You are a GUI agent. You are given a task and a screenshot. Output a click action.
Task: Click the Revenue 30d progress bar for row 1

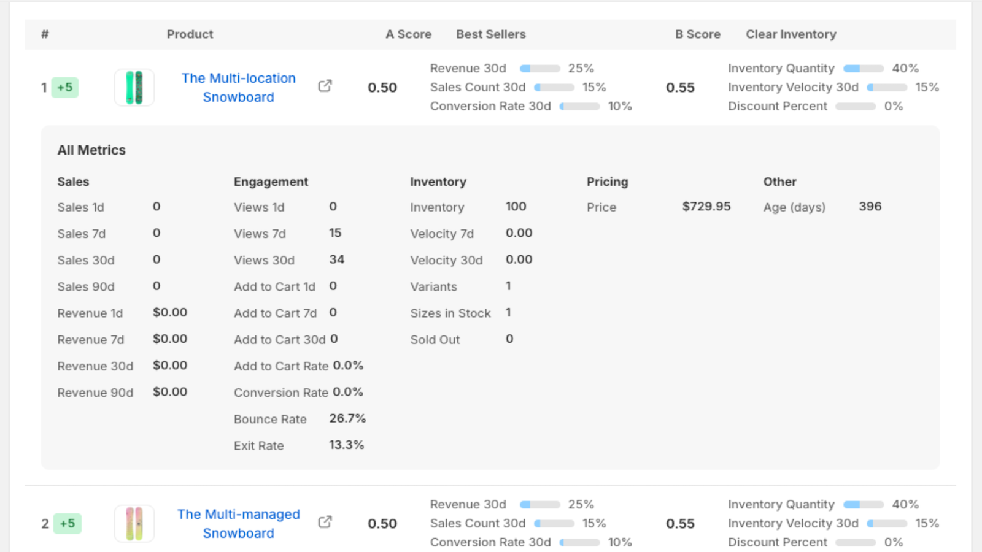[540, 68]
